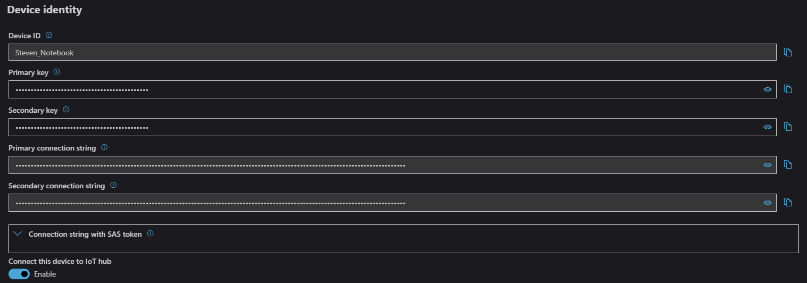
Task: Click info icon beside SAS token heading
Action: [150, 234]
